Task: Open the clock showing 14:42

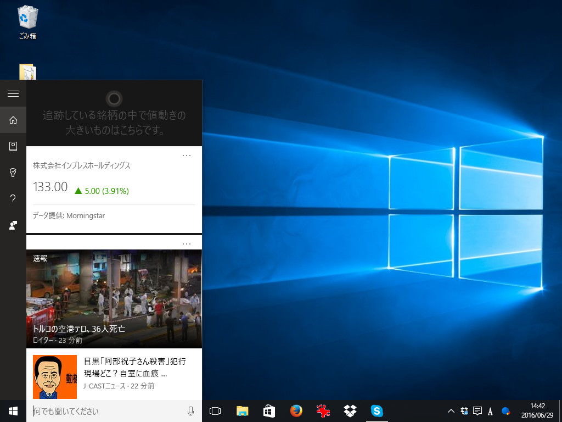Action: pyautogui.click(x=537, y=406)
